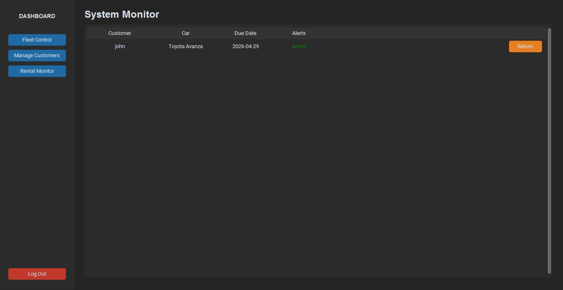Select the customer name john
563x290 pixels.
[x=120, y=46]
